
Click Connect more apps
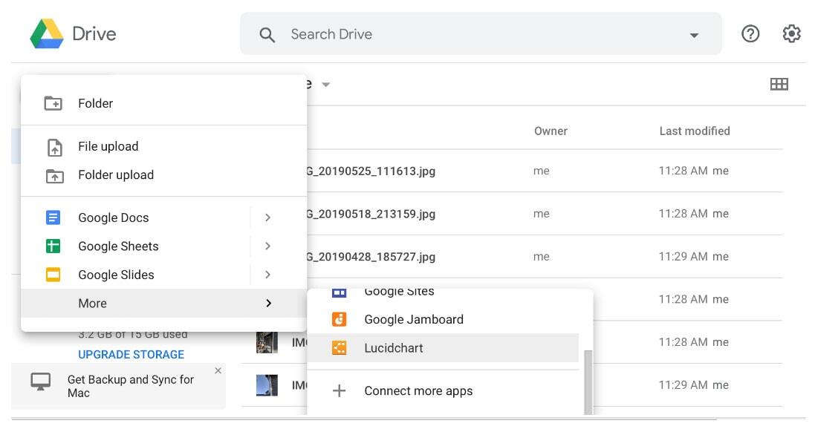pos(418,390)
